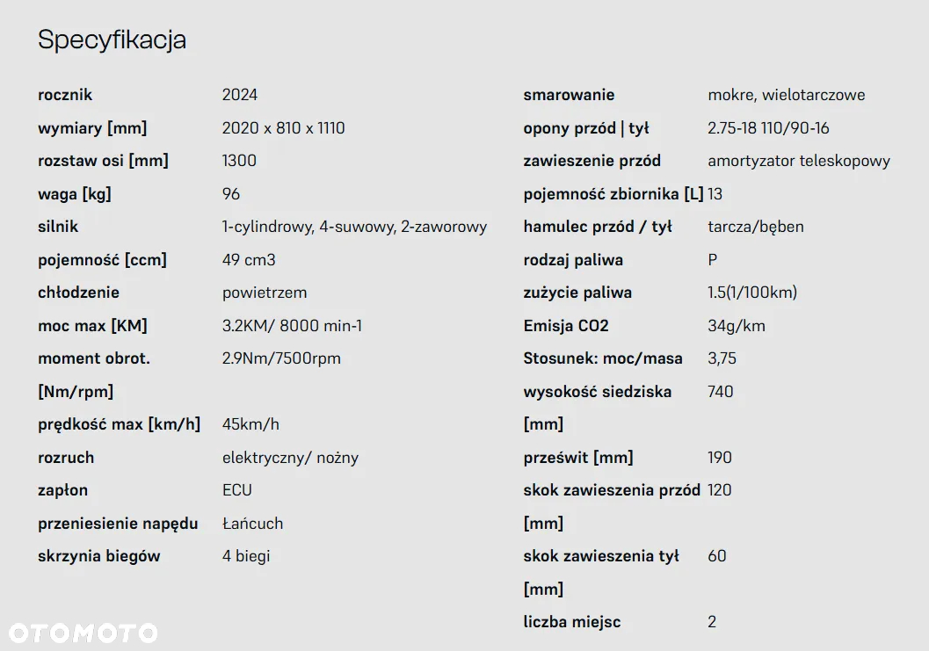Image resolution: width=929 pixels, height=651 pixels.
Task: Select the wymiary value 2020 x 810 x 1110
Action: click(x=283, y=128)
